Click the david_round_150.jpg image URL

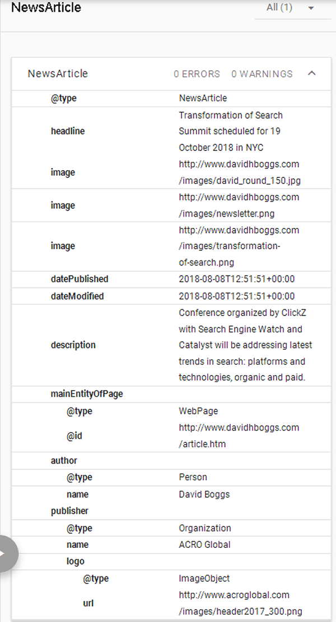[x=240, y=172]
